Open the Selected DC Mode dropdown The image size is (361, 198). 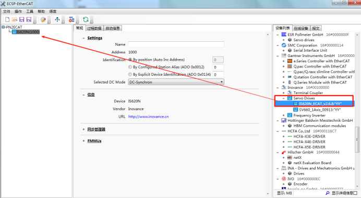pos(176,82)
